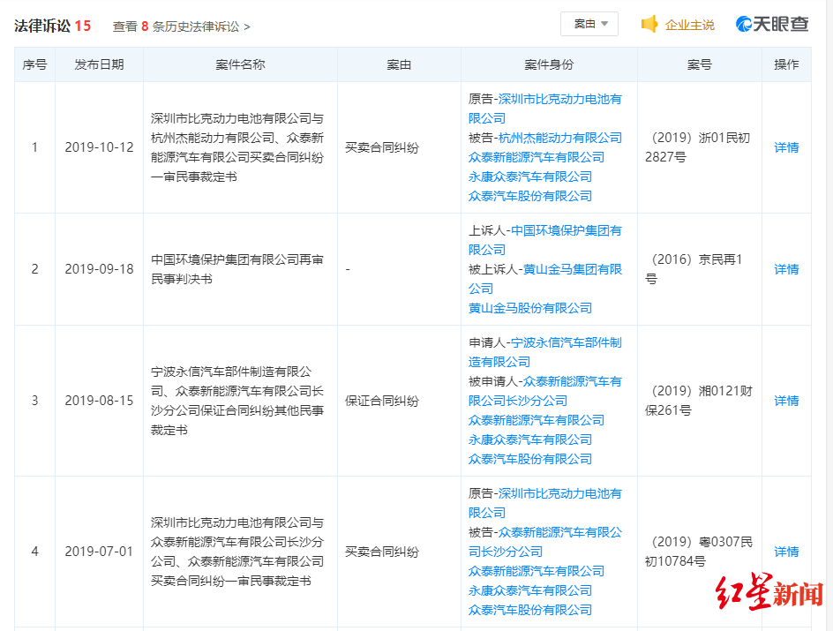Viewport: 833px width, 631px height.
Task: Open the 案由 filter dropdown
Action: click(589, 24)
